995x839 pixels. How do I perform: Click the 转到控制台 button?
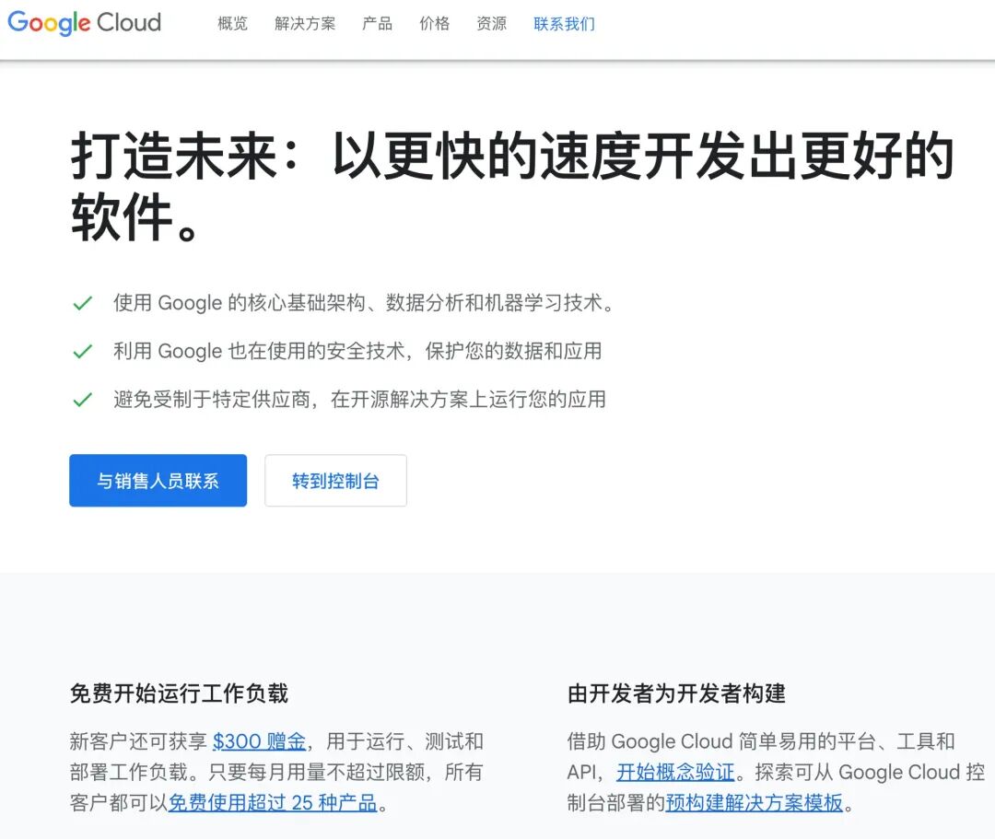(x=335, y=481)
